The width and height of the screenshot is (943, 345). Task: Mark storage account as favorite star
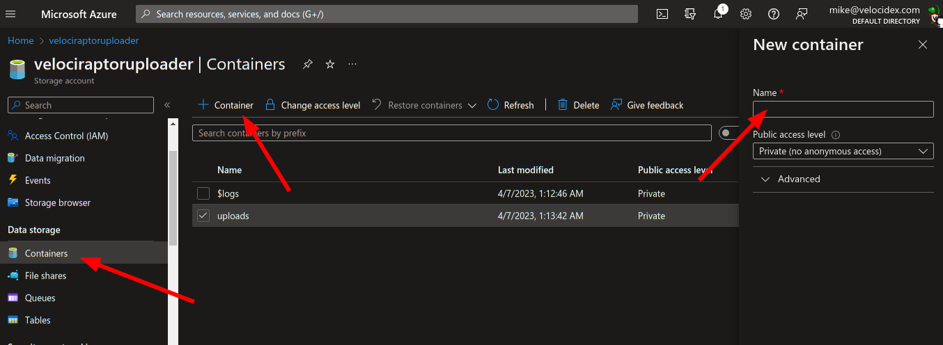point(330,65)
